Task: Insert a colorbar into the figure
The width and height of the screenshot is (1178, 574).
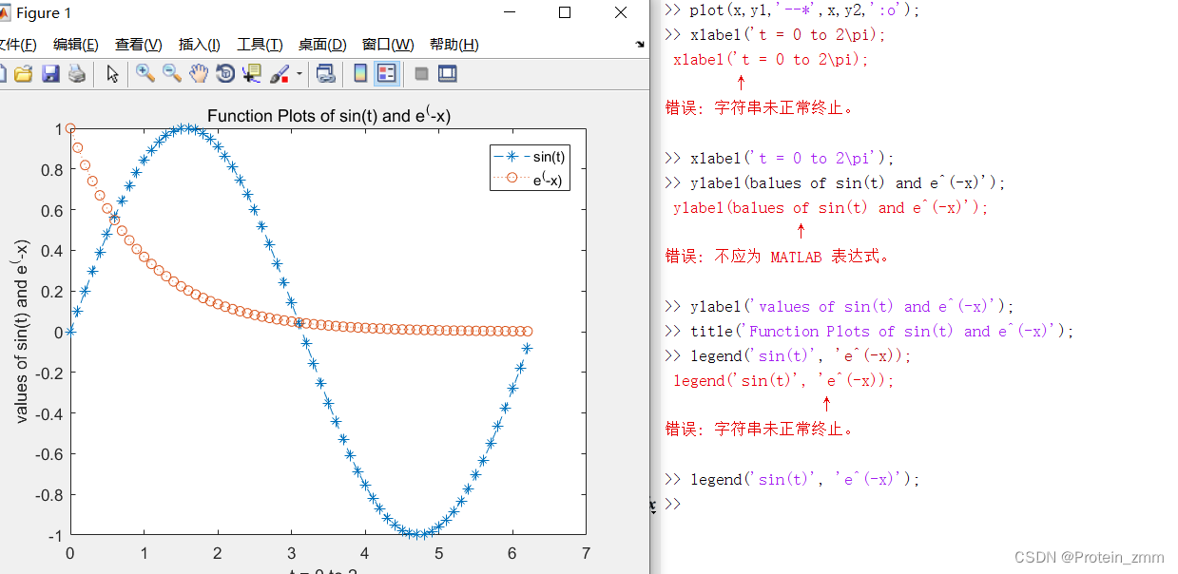Action: 360,73
